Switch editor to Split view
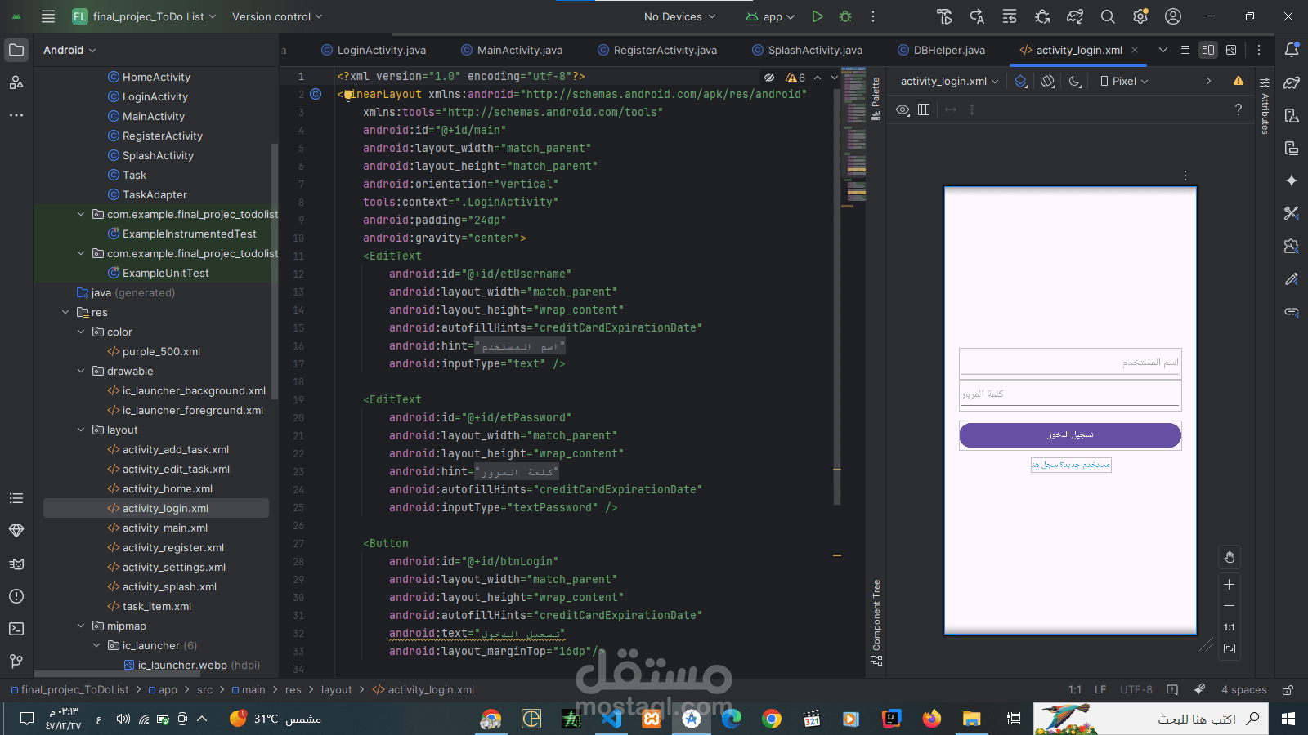The image size is (1308, 735). click(1208, 50)
